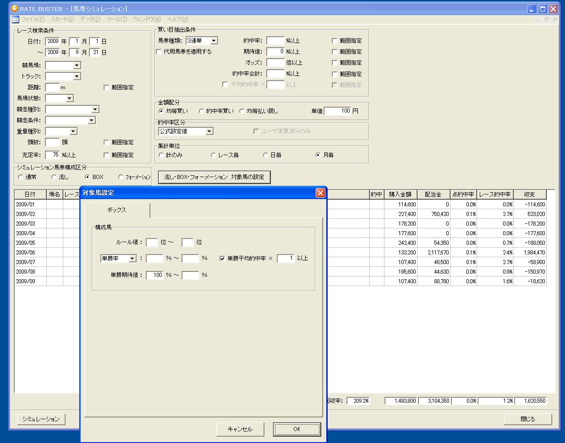Click 単勝平均的中率 multiplier field with 1

pos(286,259)
